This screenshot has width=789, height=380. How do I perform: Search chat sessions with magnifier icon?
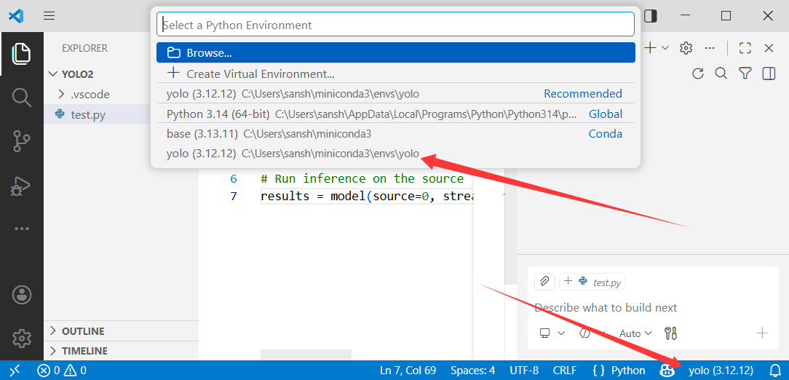(721, 74)
